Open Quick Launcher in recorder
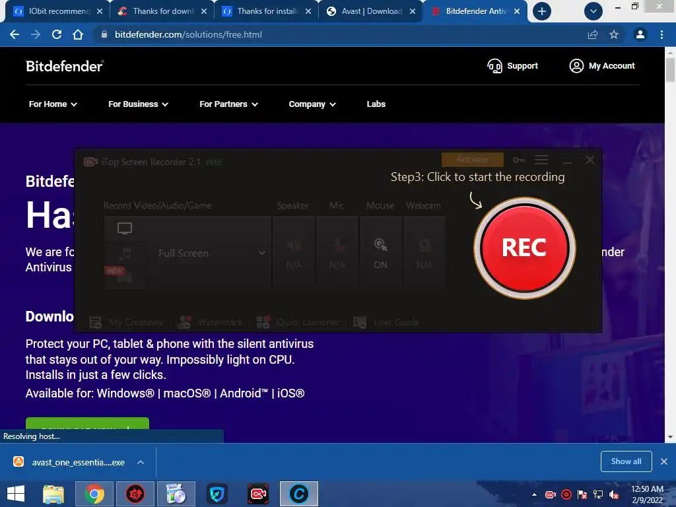The image size is (676, 507). 298,322
